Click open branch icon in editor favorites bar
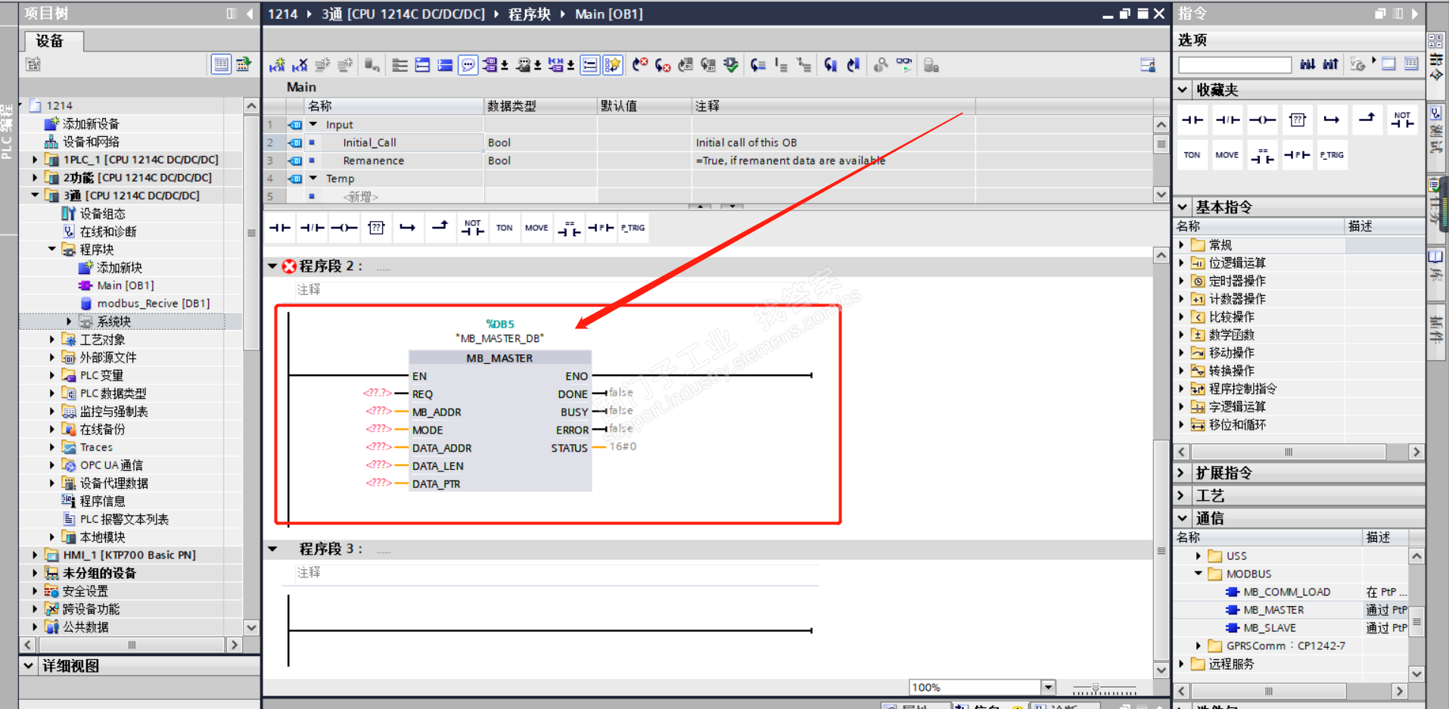The image size is (1449, 709). click(x=408, y=228)
